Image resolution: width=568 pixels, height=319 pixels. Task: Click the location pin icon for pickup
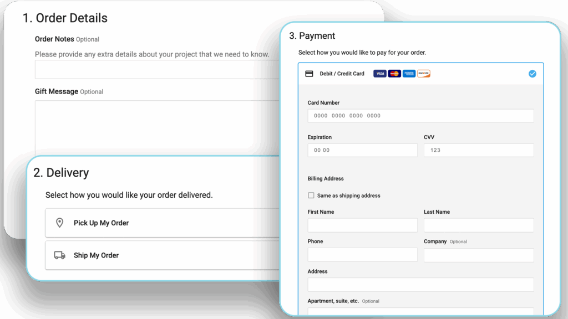pos(59,223)
